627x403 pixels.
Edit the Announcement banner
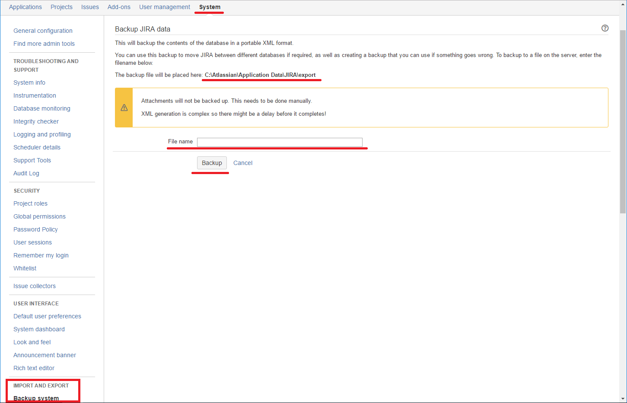pos(45,355)
